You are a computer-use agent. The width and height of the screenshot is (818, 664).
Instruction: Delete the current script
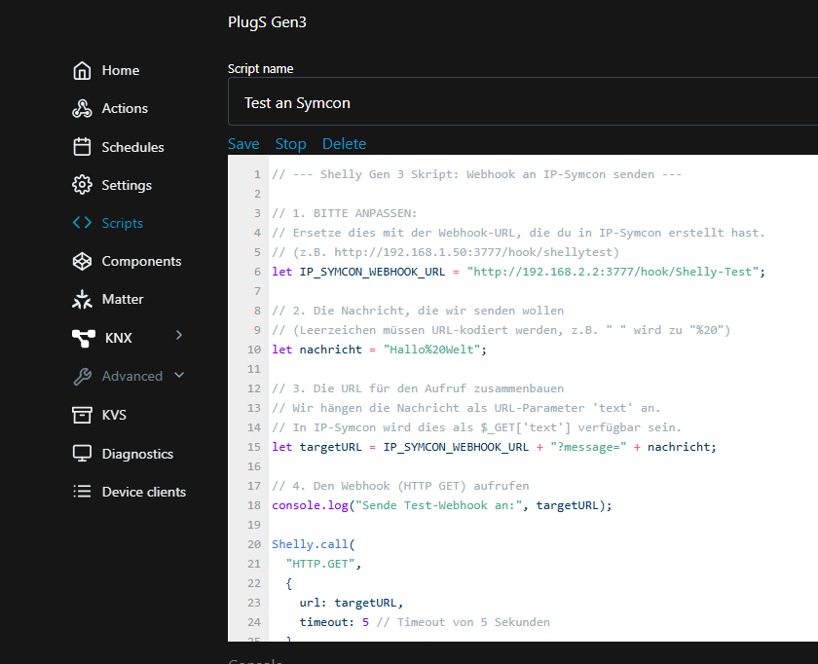click(344, 144)
